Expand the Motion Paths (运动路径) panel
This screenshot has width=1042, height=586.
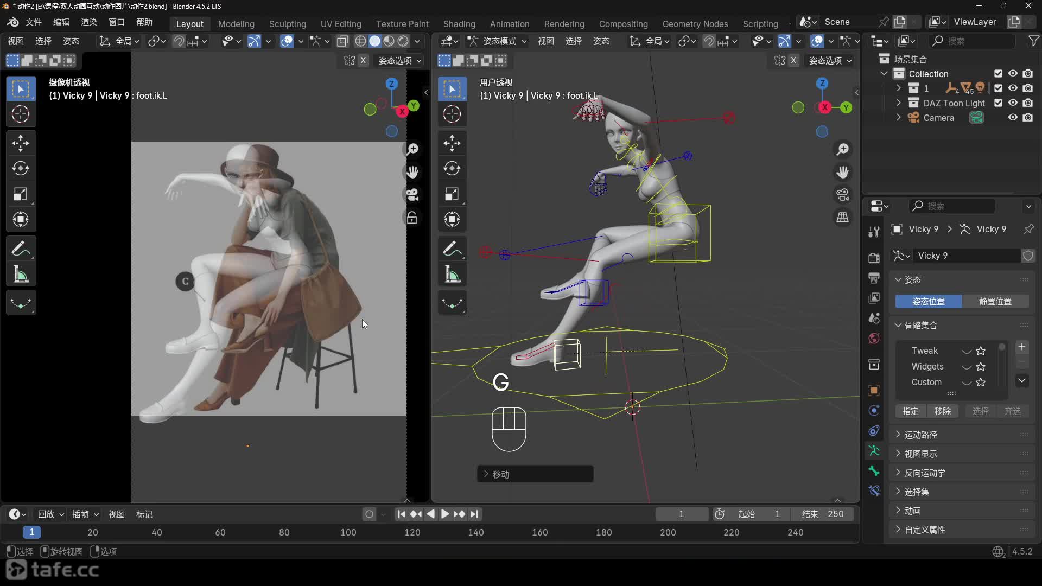tap(920, 435)
